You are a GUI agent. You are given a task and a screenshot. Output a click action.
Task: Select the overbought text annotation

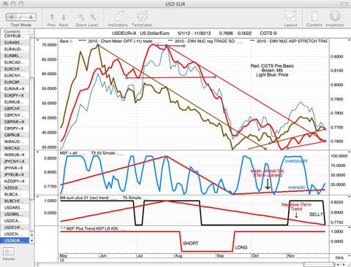pos(296,161)
